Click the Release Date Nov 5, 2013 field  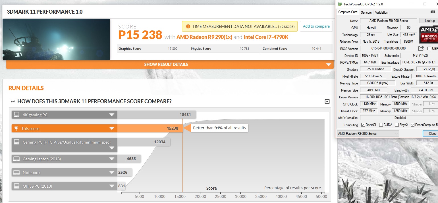pos(371,42)
